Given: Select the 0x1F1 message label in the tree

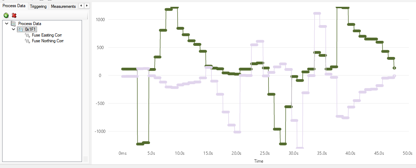Looking at the screenshot, I should pos(31,29).
